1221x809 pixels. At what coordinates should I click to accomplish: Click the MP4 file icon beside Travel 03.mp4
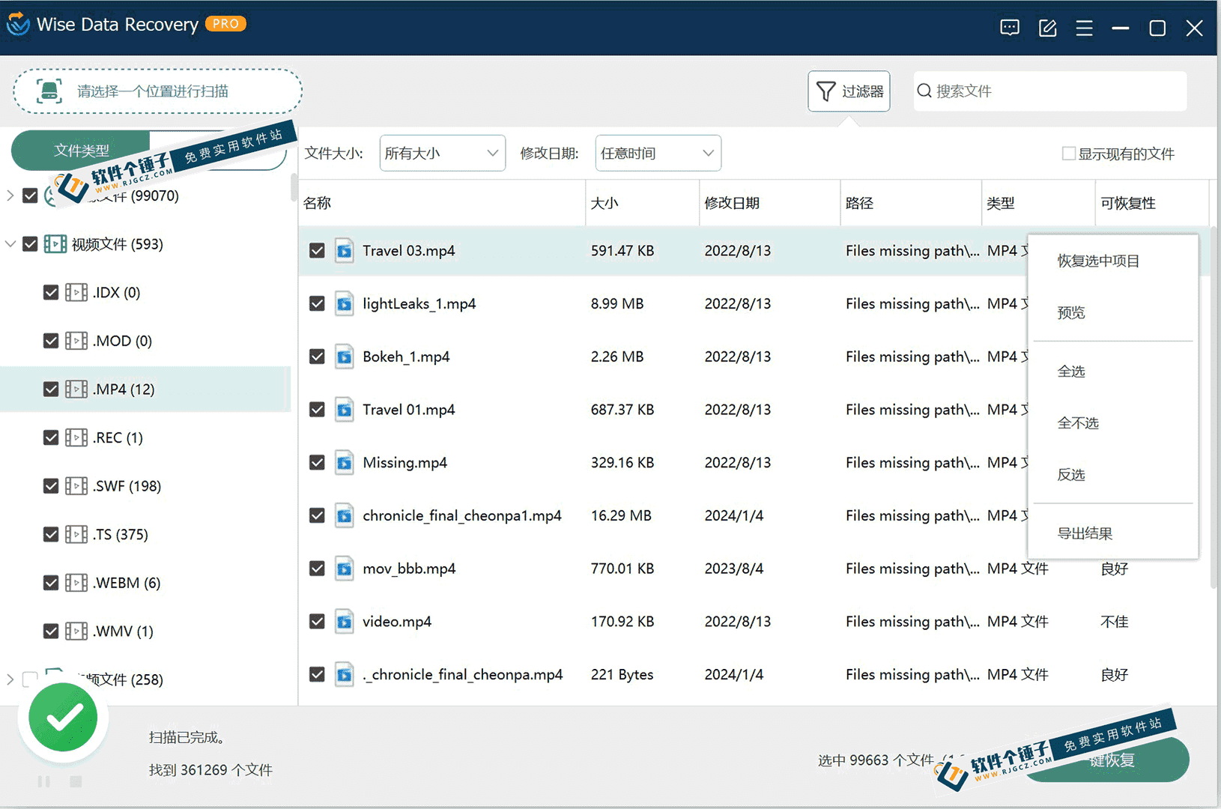(x=345, y=251)
